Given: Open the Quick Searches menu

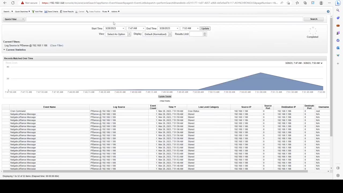Looking at the screenshot, I should (x=23, y=12).
